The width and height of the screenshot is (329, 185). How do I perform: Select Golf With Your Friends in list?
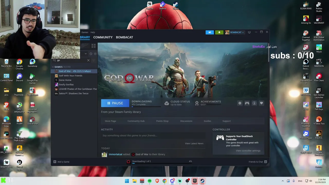tap(74, 76)
